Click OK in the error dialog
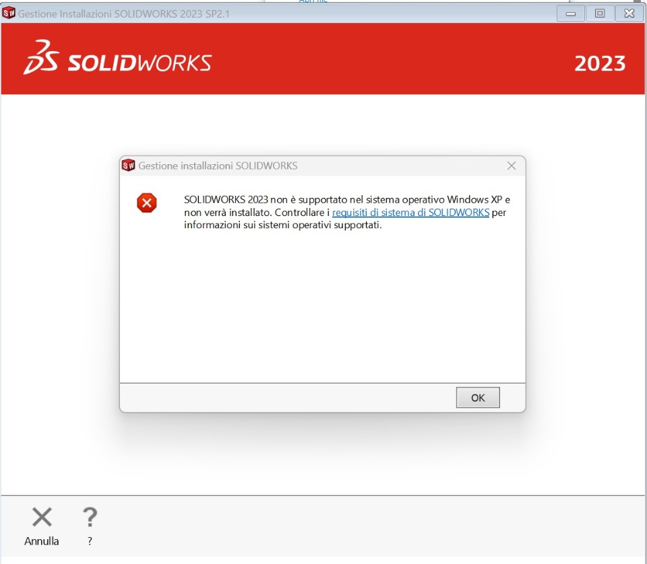 pyautogui.click(x=477, y=398)
